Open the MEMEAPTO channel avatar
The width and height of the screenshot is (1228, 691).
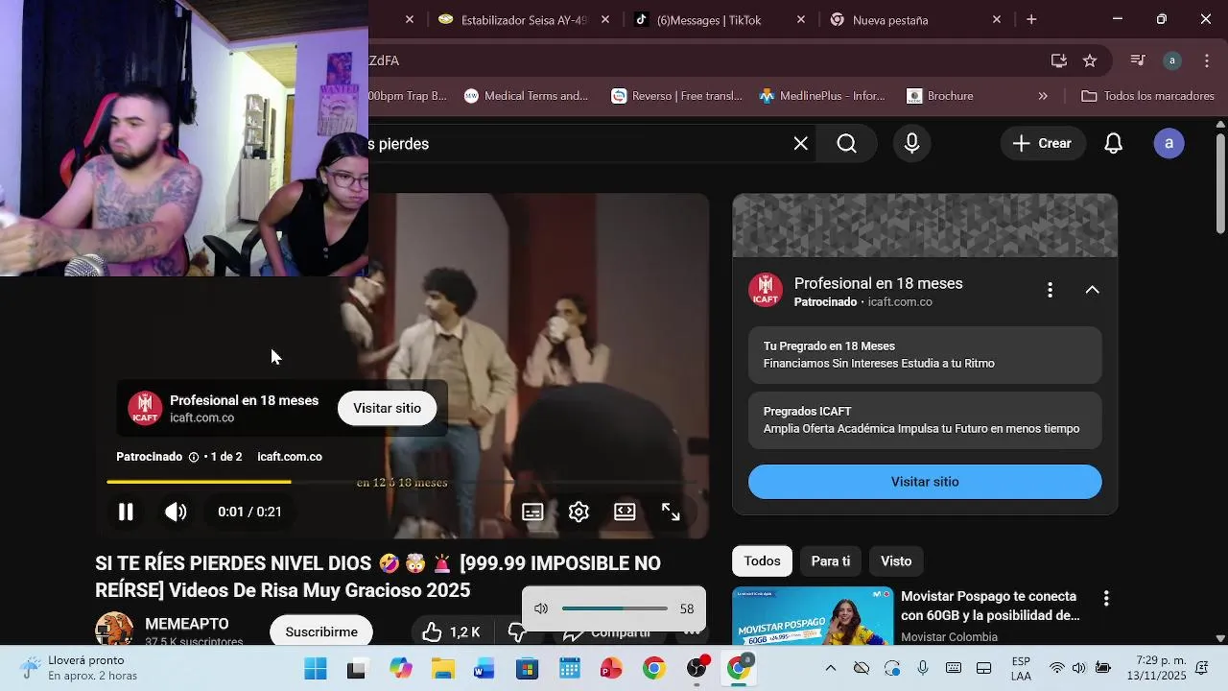tap(114, 630)
